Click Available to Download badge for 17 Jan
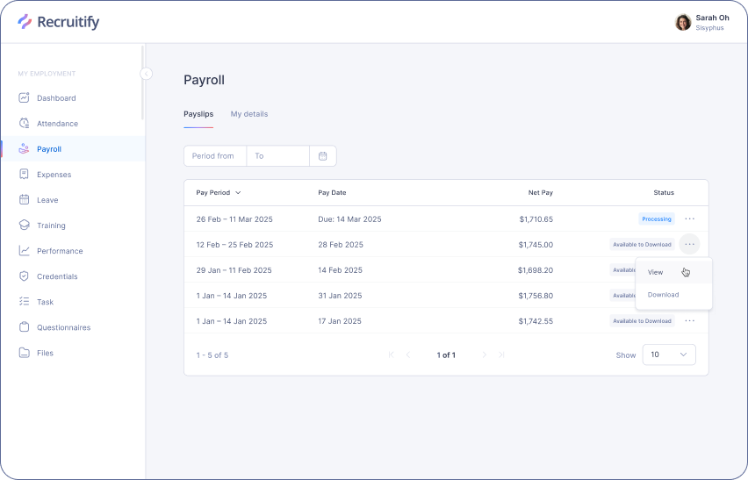Image resolution: width=748 pixels, height=480 pixels. coord(642,321)
